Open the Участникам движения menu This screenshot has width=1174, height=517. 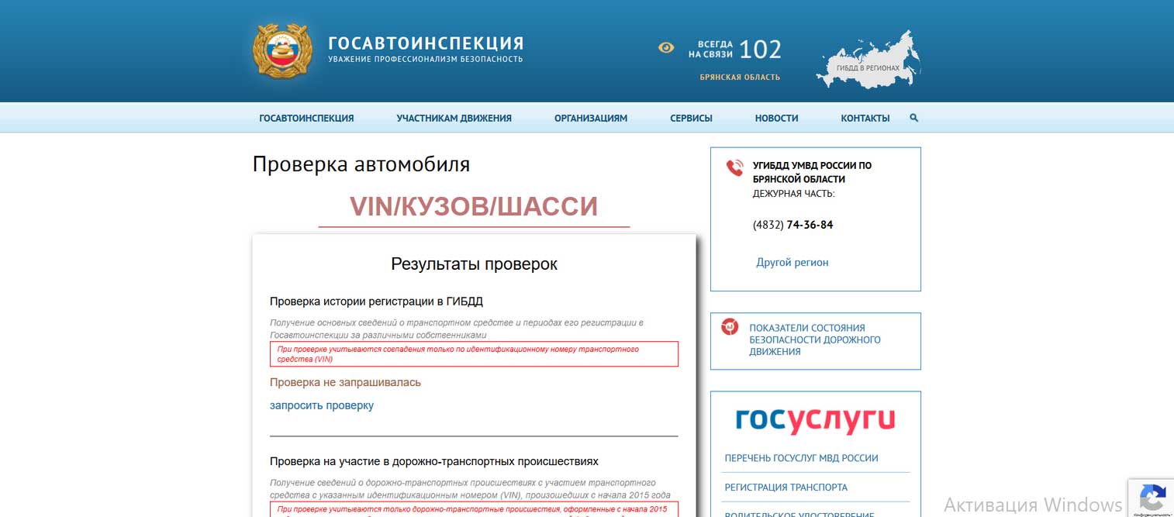pyautogui.click(x=454, y=119)
